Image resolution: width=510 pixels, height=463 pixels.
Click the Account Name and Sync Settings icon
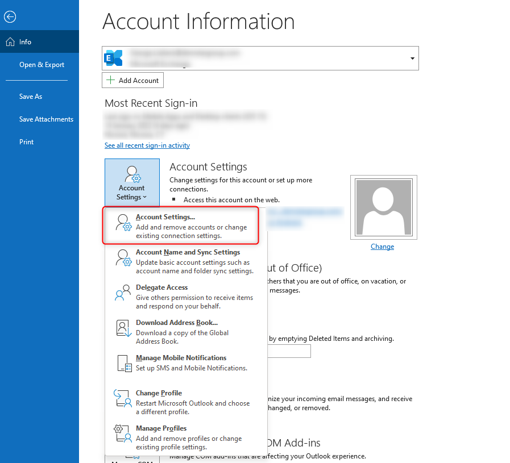[123, 257]
